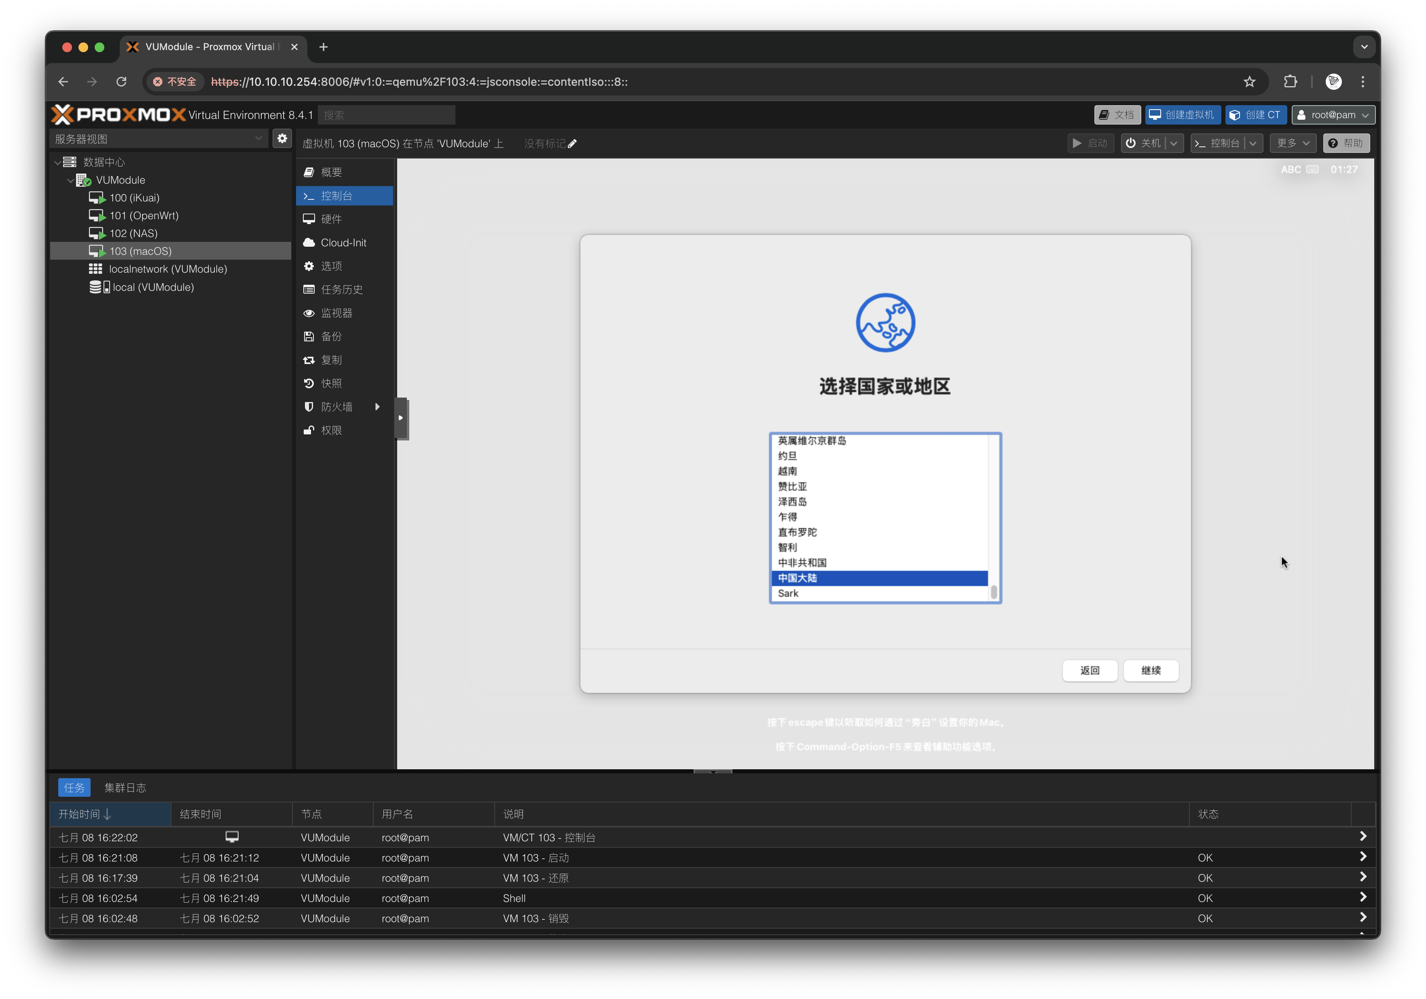Open the root@pam user menu
The image size is (1426, 999).
(x=1333, y=115)
